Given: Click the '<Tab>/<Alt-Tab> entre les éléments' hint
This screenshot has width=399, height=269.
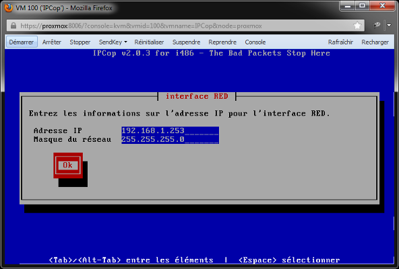Looking at the screenshot, I should pos(131,260).
